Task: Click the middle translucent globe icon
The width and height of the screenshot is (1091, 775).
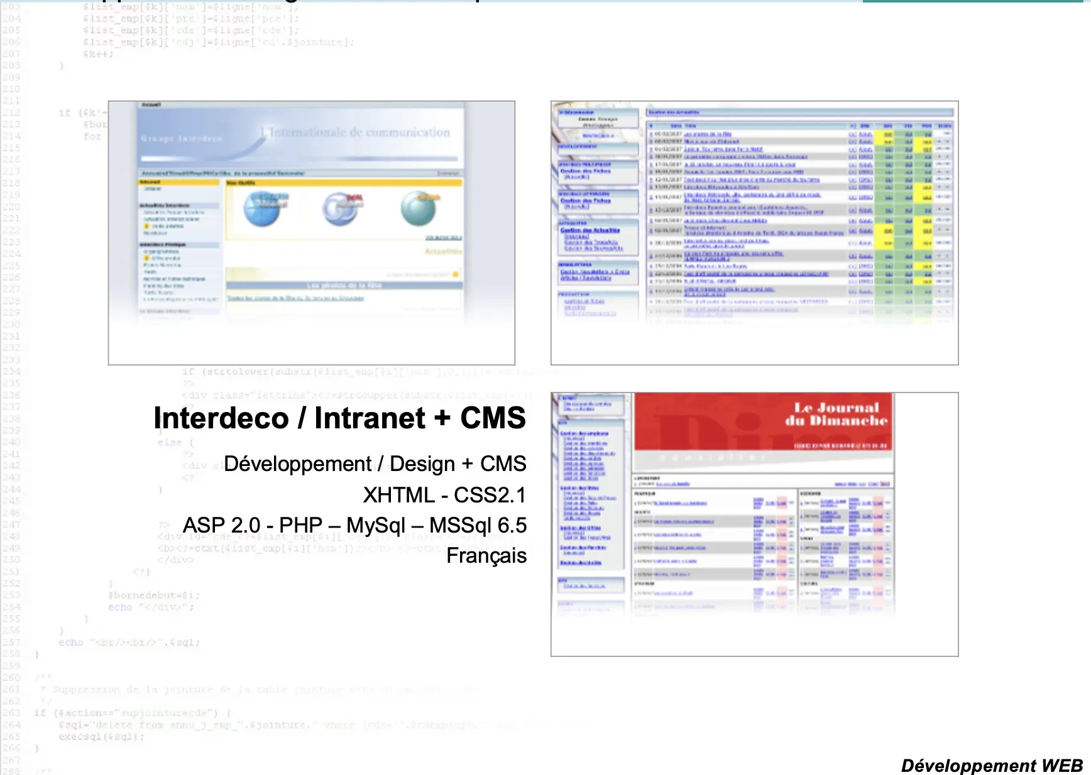Action: pyautogui.click(x=343, y=209)
